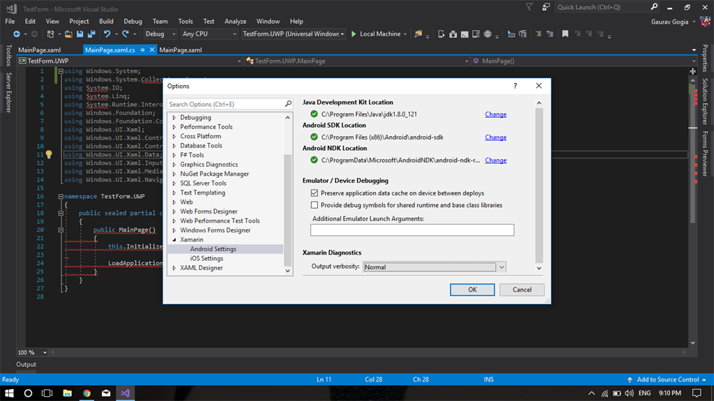Screen dimensions: 714x401
Task: Start debugging with green play icon
Action: (354, 34)
